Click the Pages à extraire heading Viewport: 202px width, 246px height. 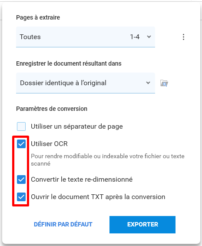38,17
